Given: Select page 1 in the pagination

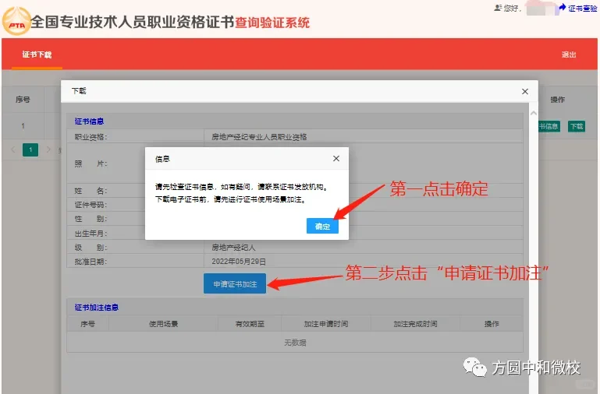Looking at the screenshot, I should click(x=30, y=150).
